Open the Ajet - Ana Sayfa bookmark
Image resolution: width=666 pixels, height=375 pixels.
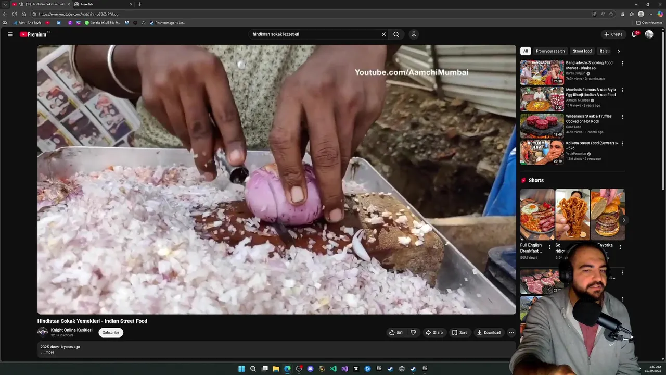(x=27, y=23)
